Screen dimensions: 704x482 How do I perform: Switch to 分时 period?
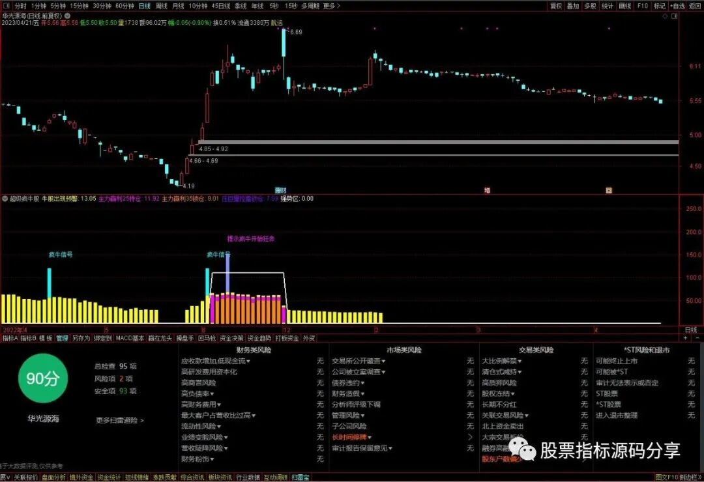click(x=20, y=6)
